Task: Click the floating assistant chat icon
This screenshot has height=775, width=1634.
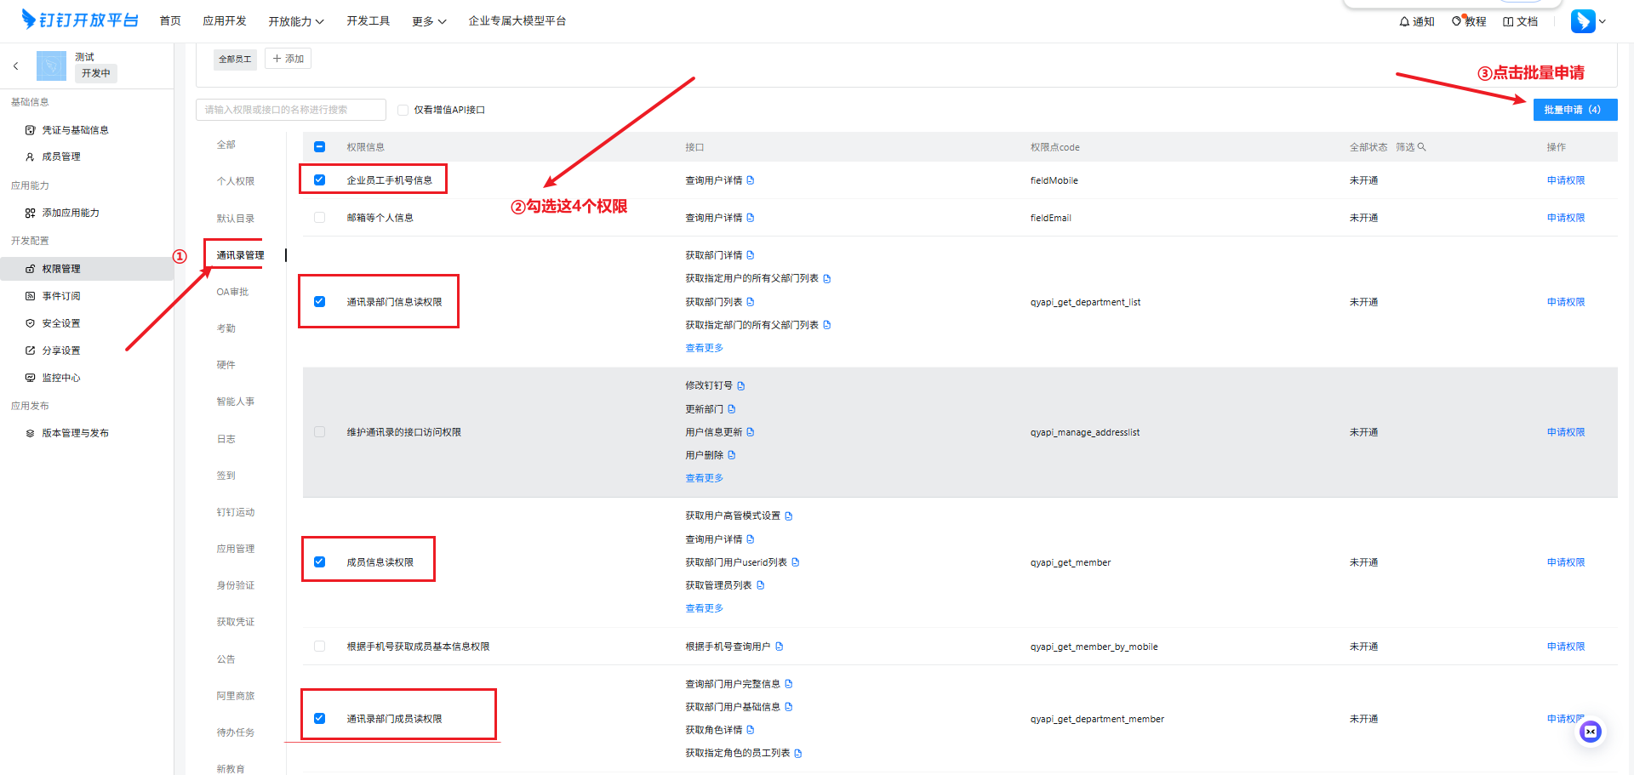Action: coord(1590,732)
